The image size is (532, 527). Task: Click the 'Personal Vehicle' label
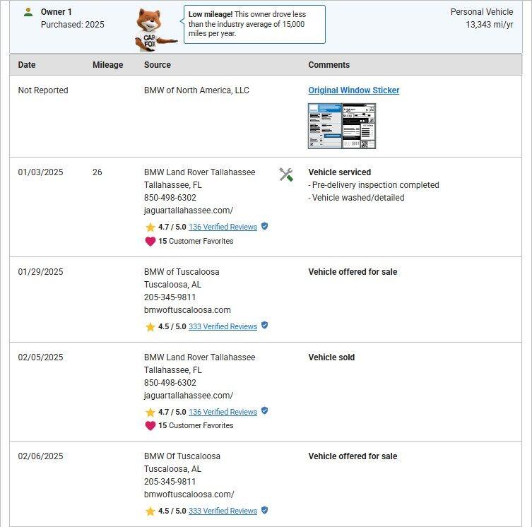(x=482, y=12)
